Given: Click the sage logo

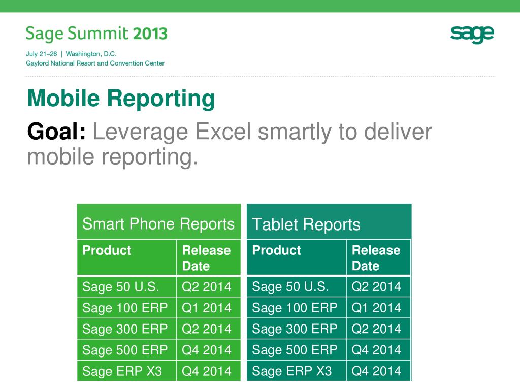Looking at the screenshot, I should pyautogui.click(x=472, y=35).
